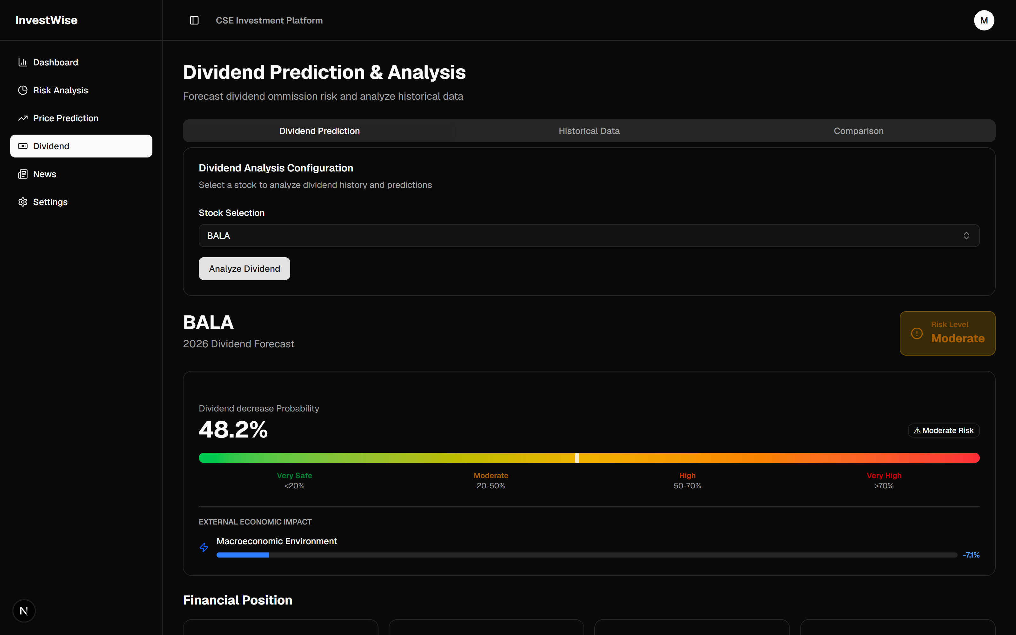Click the Dashboard bar chart icon
Screen dimensions: 1016x635
(23, 62)
